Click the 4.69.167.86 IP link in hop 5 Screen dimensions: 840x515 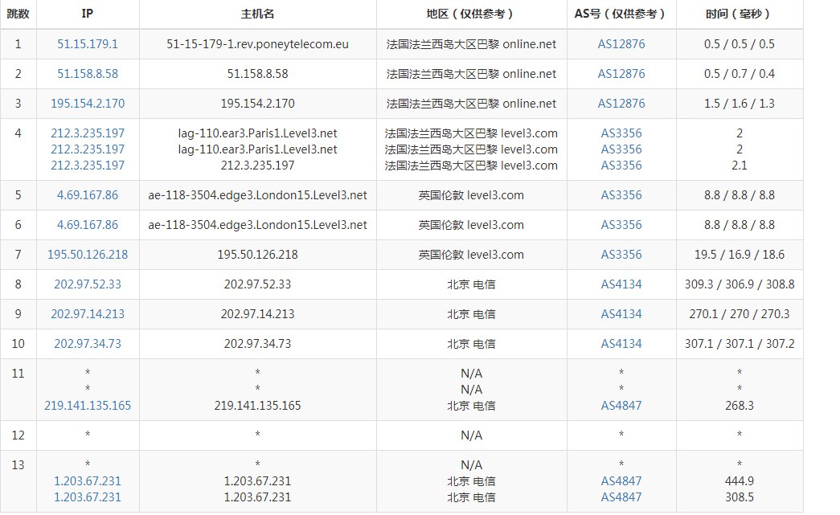click(x=88, y=195)
